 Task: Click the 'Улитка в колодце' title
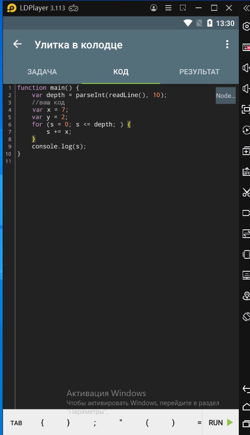[x=79, y=45]
